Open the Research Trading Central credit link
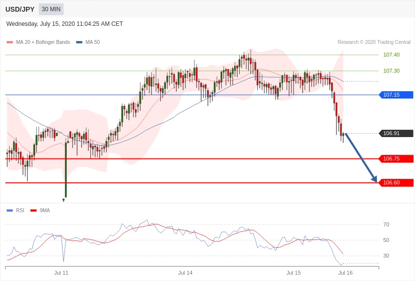Image resolution: width=415 pixels, height=281 pixels. [x=374, y=42]
